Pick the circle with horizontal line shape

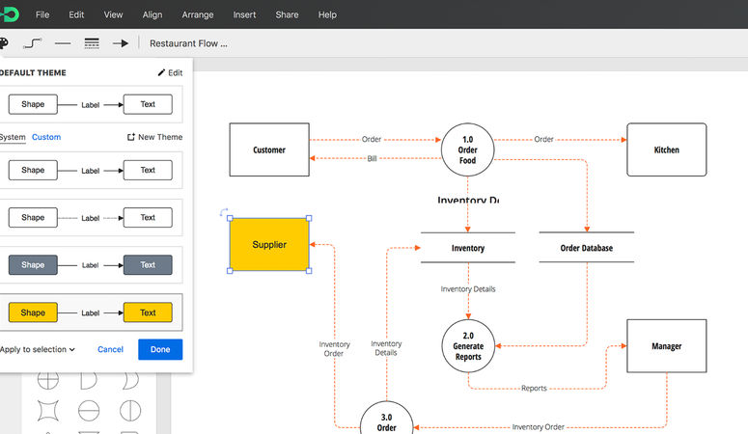pos(89,411)
